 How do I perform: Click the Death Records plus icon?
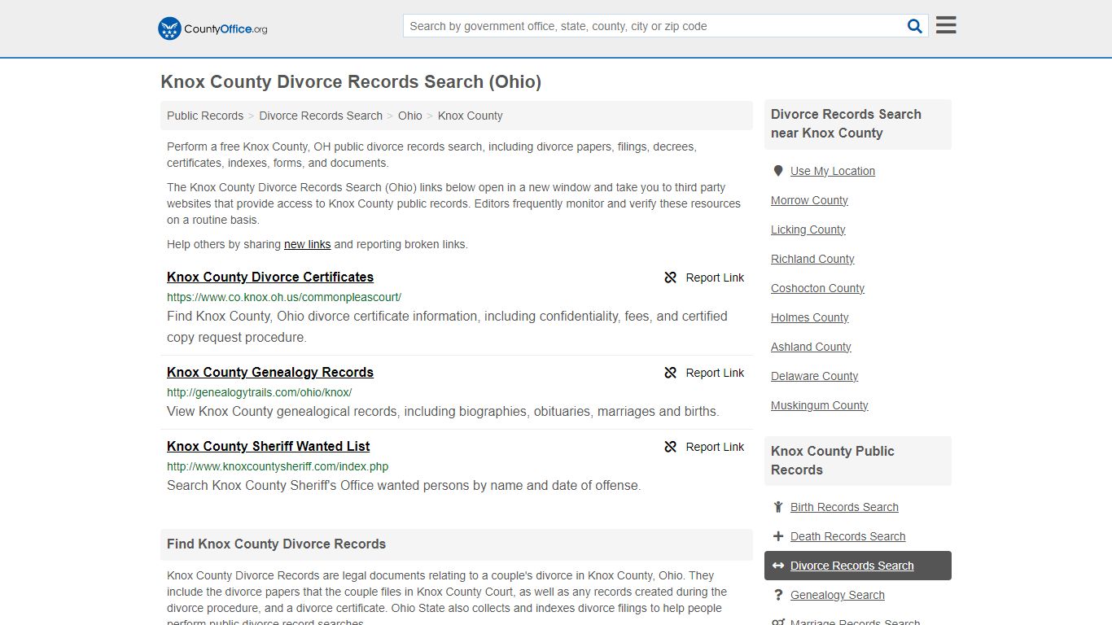778,536
